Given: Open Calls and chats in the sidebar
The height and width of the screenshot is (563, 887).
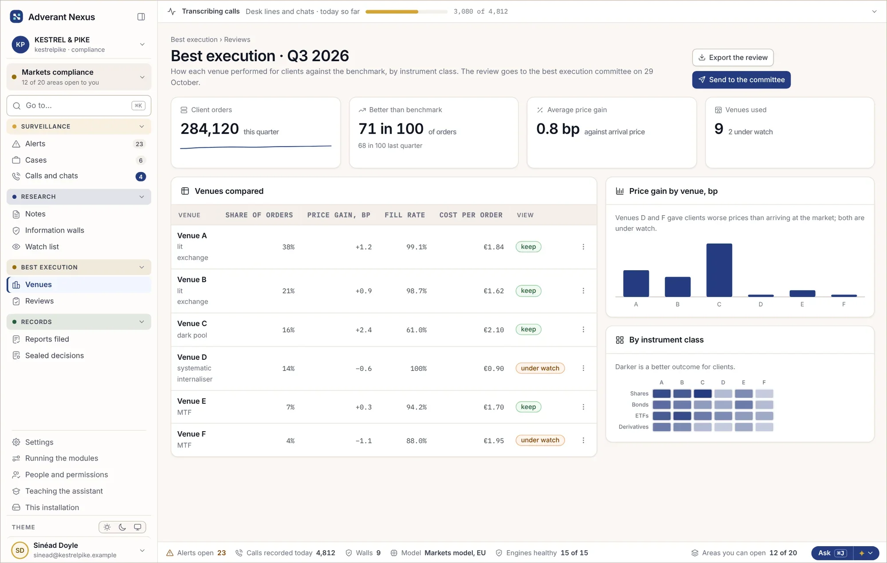Looking at the screenshot, I should click(79, 176).
